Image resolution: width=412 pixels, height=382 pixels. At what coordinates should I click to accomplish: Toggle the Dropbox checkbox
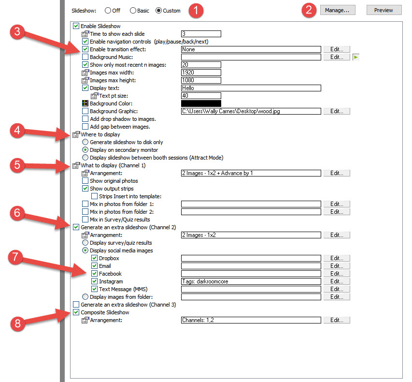(x=94, y=258)
